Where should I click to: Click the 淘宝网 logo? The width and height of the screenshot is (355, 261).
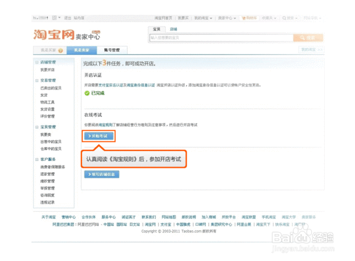pos(54,35)
